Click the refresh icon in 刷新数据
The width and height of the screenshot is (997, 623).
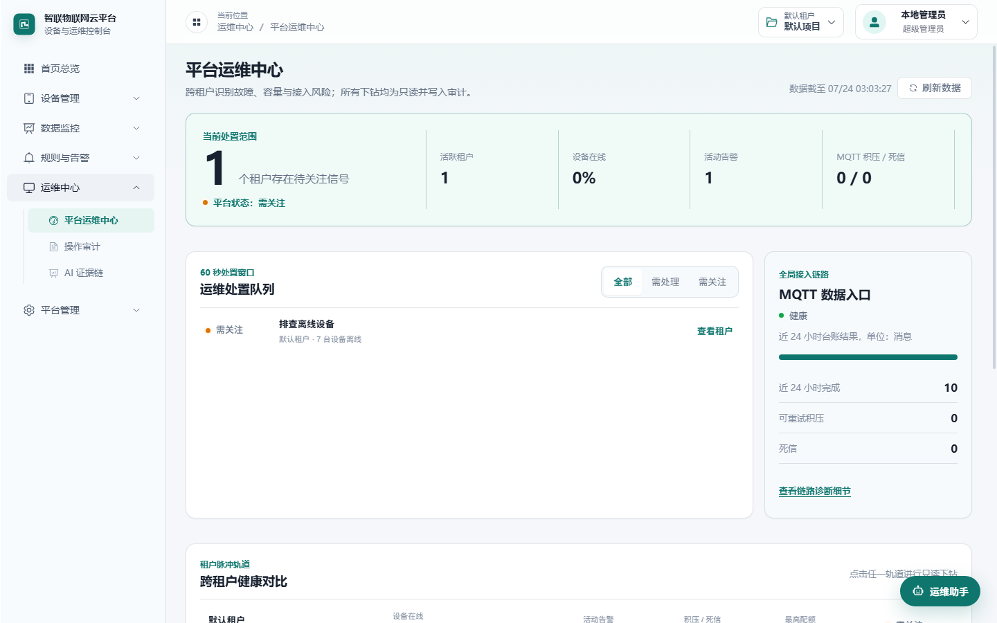pyautogui.click(x=913, y=88)
